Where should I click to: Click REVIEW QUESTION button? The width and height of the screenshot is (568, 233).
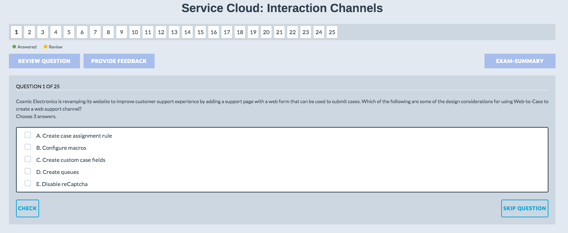44,61
